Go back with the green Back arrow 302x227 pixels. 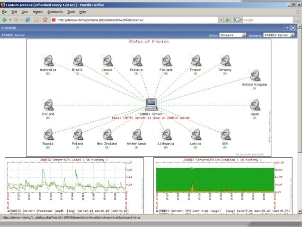click(x=4, y=20)
